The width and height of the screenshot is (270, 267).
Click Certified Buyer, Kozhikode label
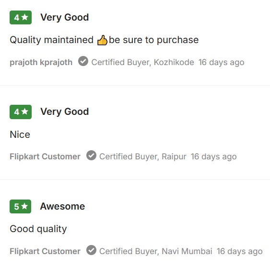(142, 62)
